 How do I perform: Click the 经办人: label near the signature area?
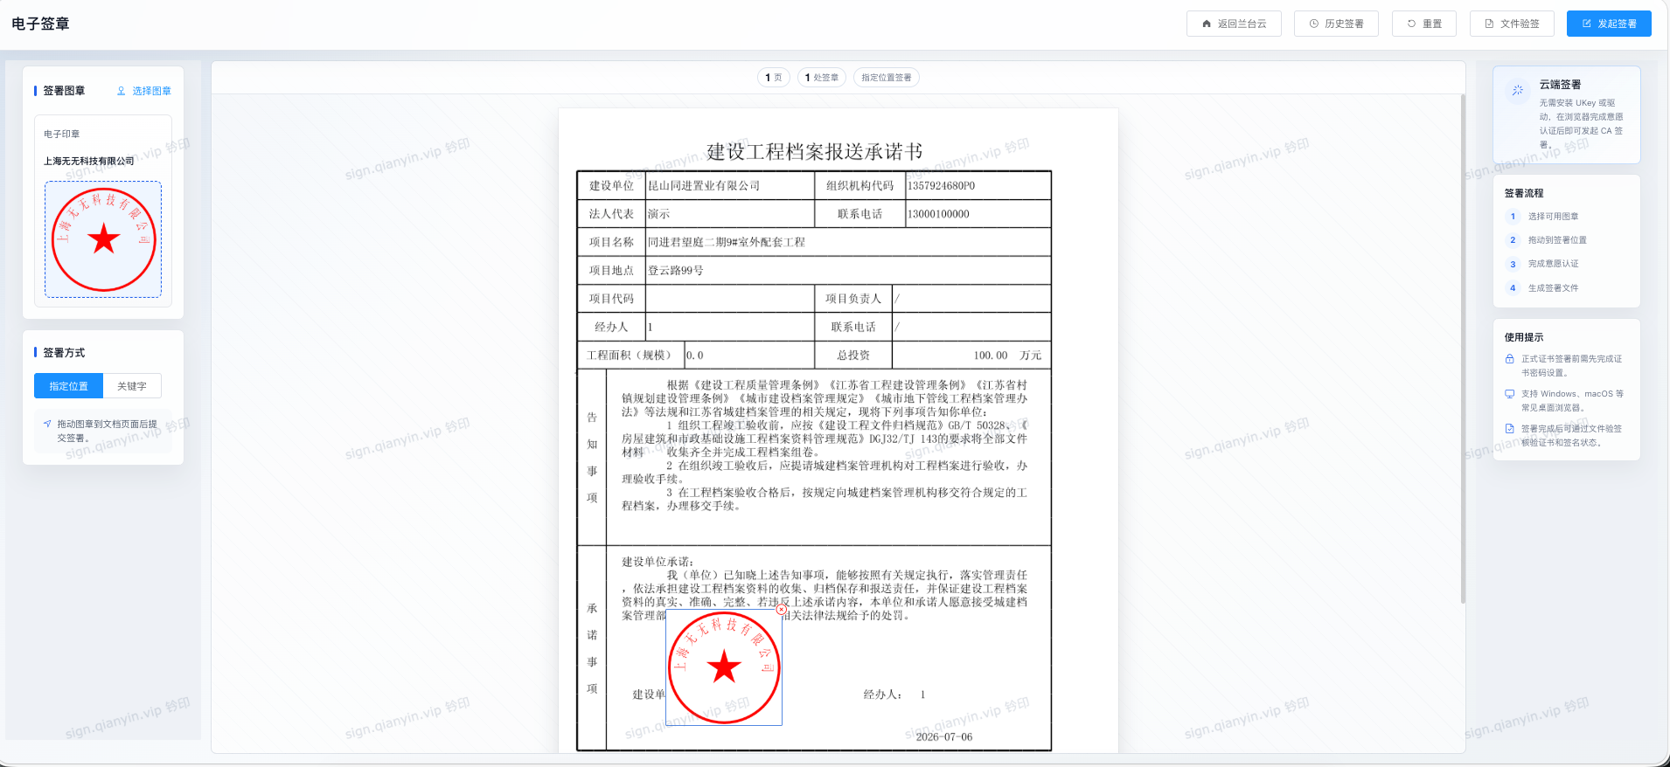(x=882, y=694)
